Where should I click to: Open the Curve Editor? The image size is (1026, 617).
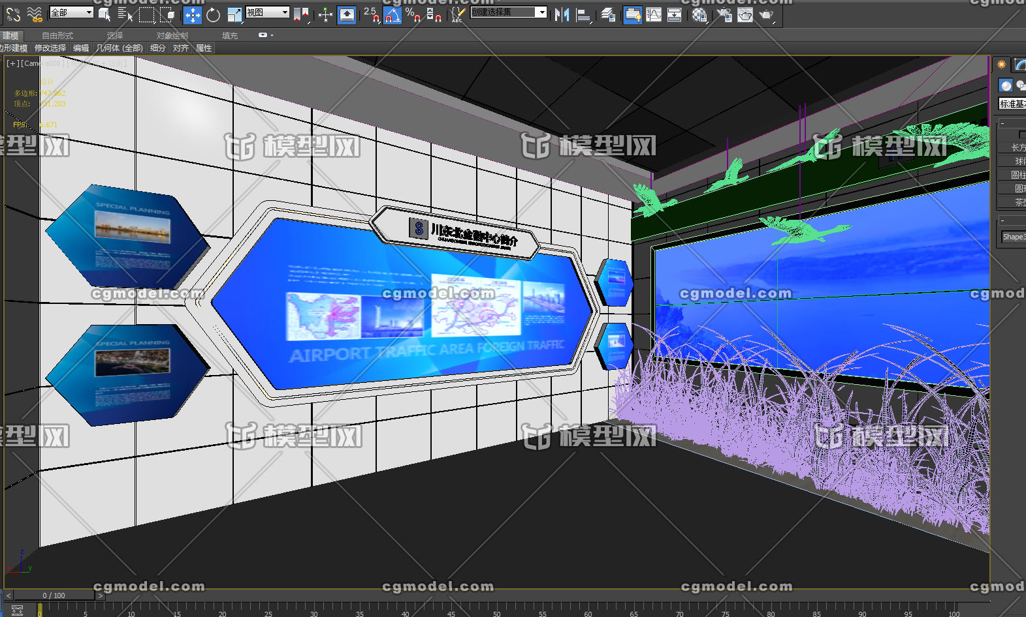click(653, 14)
